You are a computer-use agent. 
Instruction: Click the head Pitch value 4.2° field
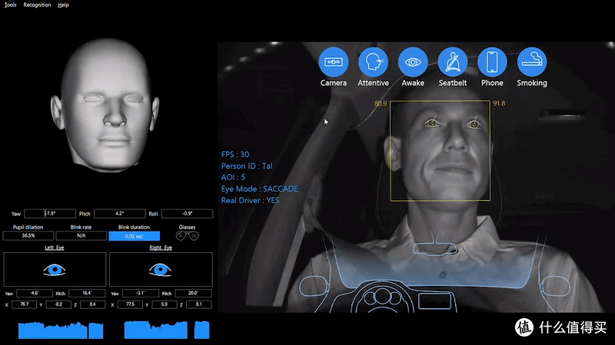coord(120,214)
